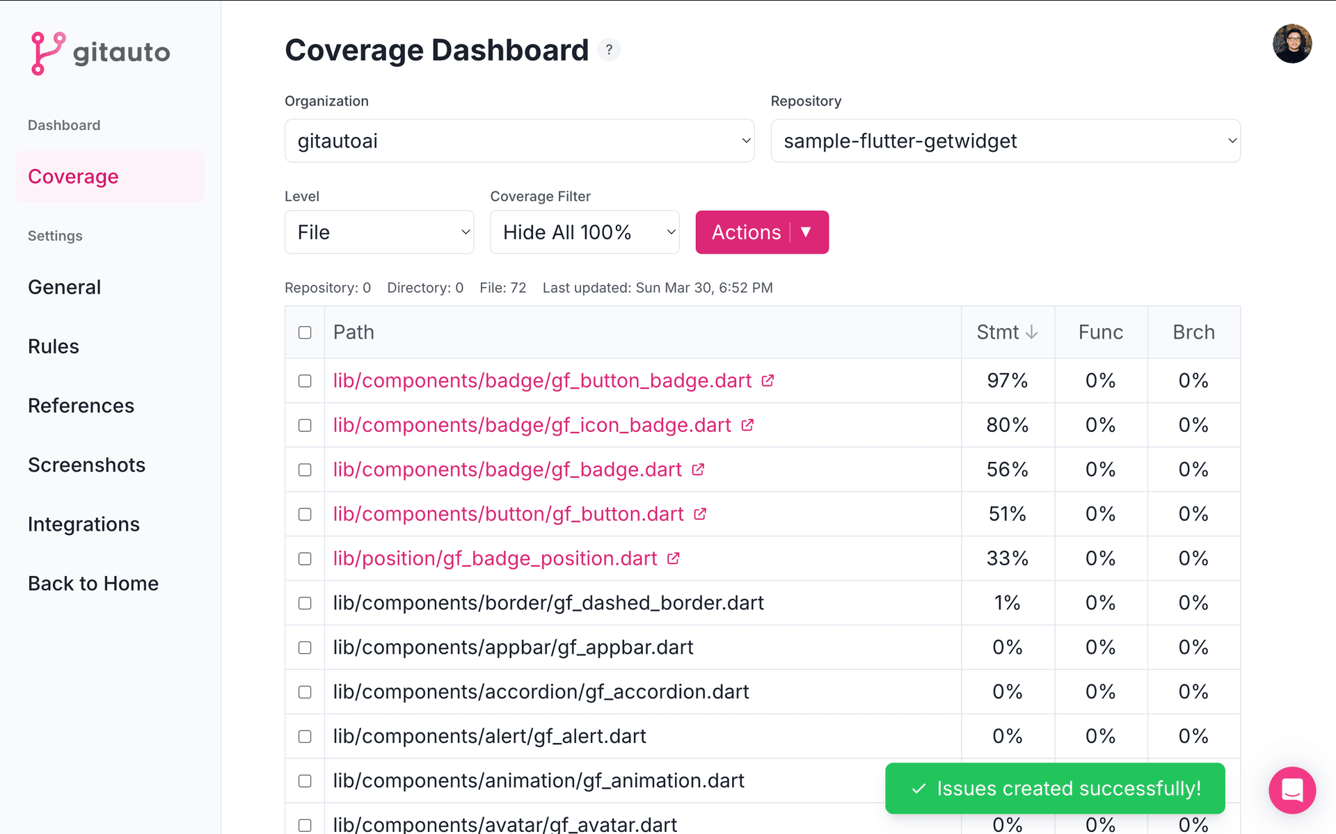Open the lib/components/button/gf_button.dart link
Viewport: 1336px width, 834px height.
508,514
